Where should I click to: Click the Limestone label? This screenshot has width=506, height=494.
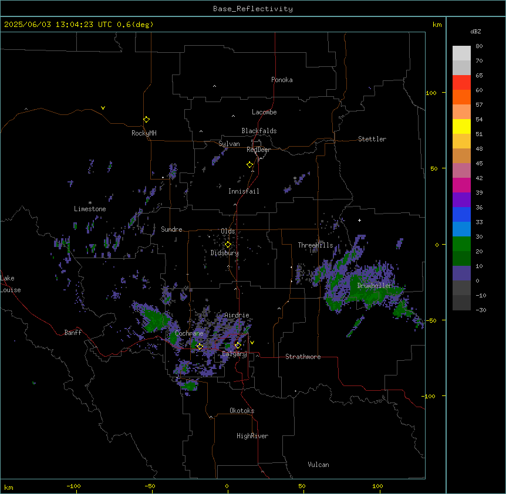[90, 209]
